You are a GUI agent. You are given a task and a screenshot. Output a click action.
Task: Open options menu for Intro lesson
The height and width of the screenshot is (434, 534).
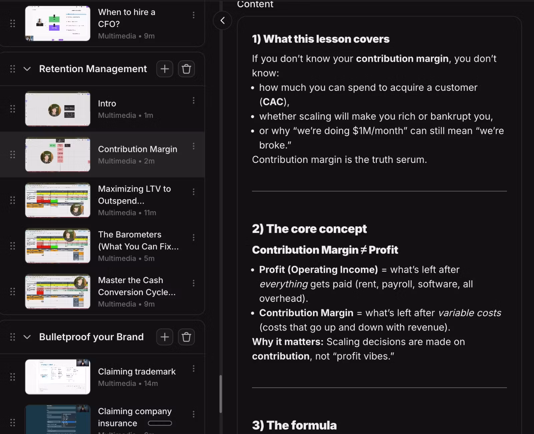pos(194,100)
